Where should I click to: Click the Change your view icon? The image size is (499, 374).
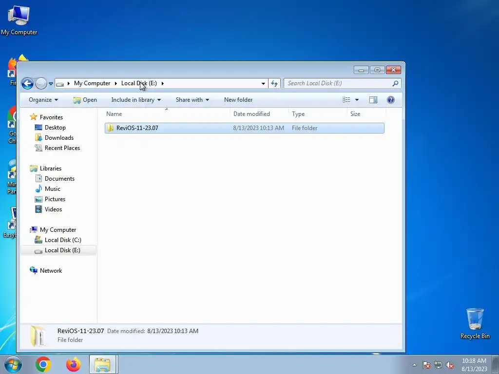pyautogui.click(x=346, y=100)
